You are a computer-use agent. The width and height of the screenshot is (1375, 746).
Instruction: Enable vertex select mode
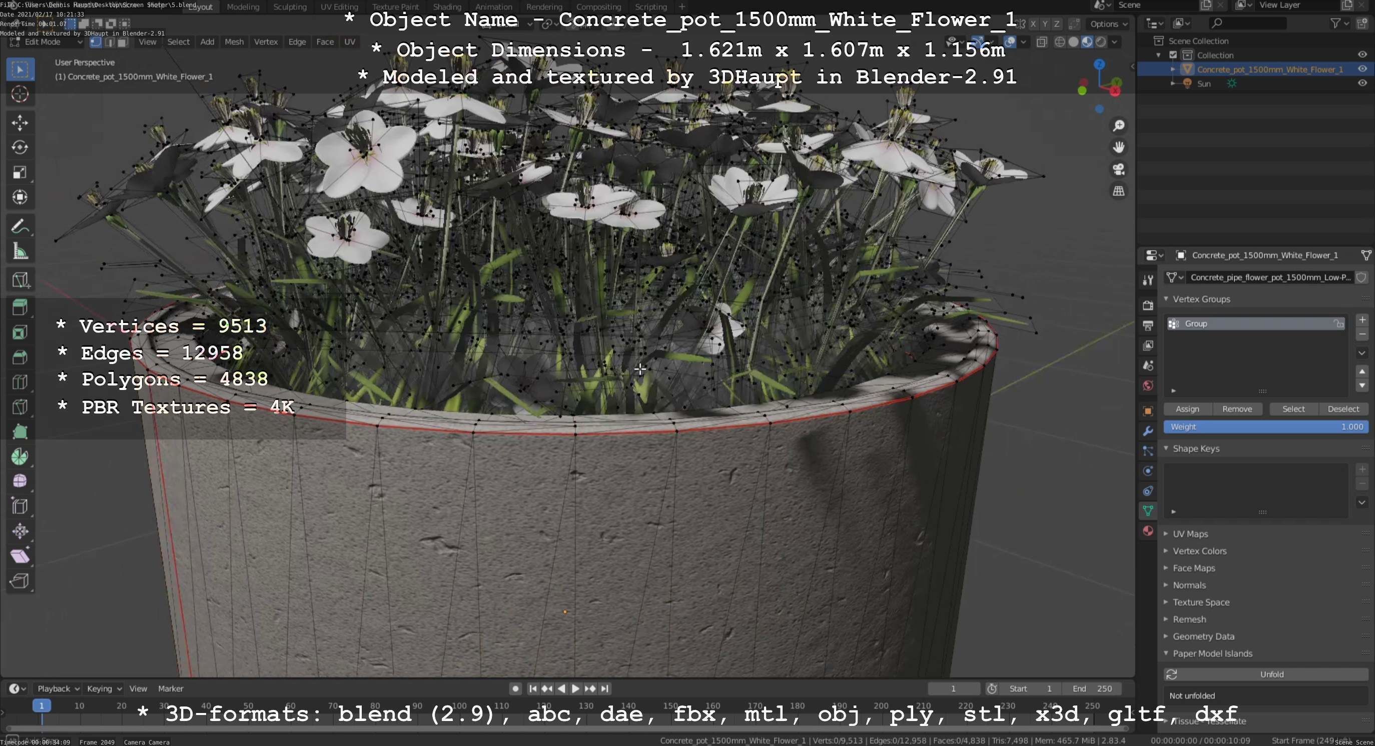pos(96,42)
